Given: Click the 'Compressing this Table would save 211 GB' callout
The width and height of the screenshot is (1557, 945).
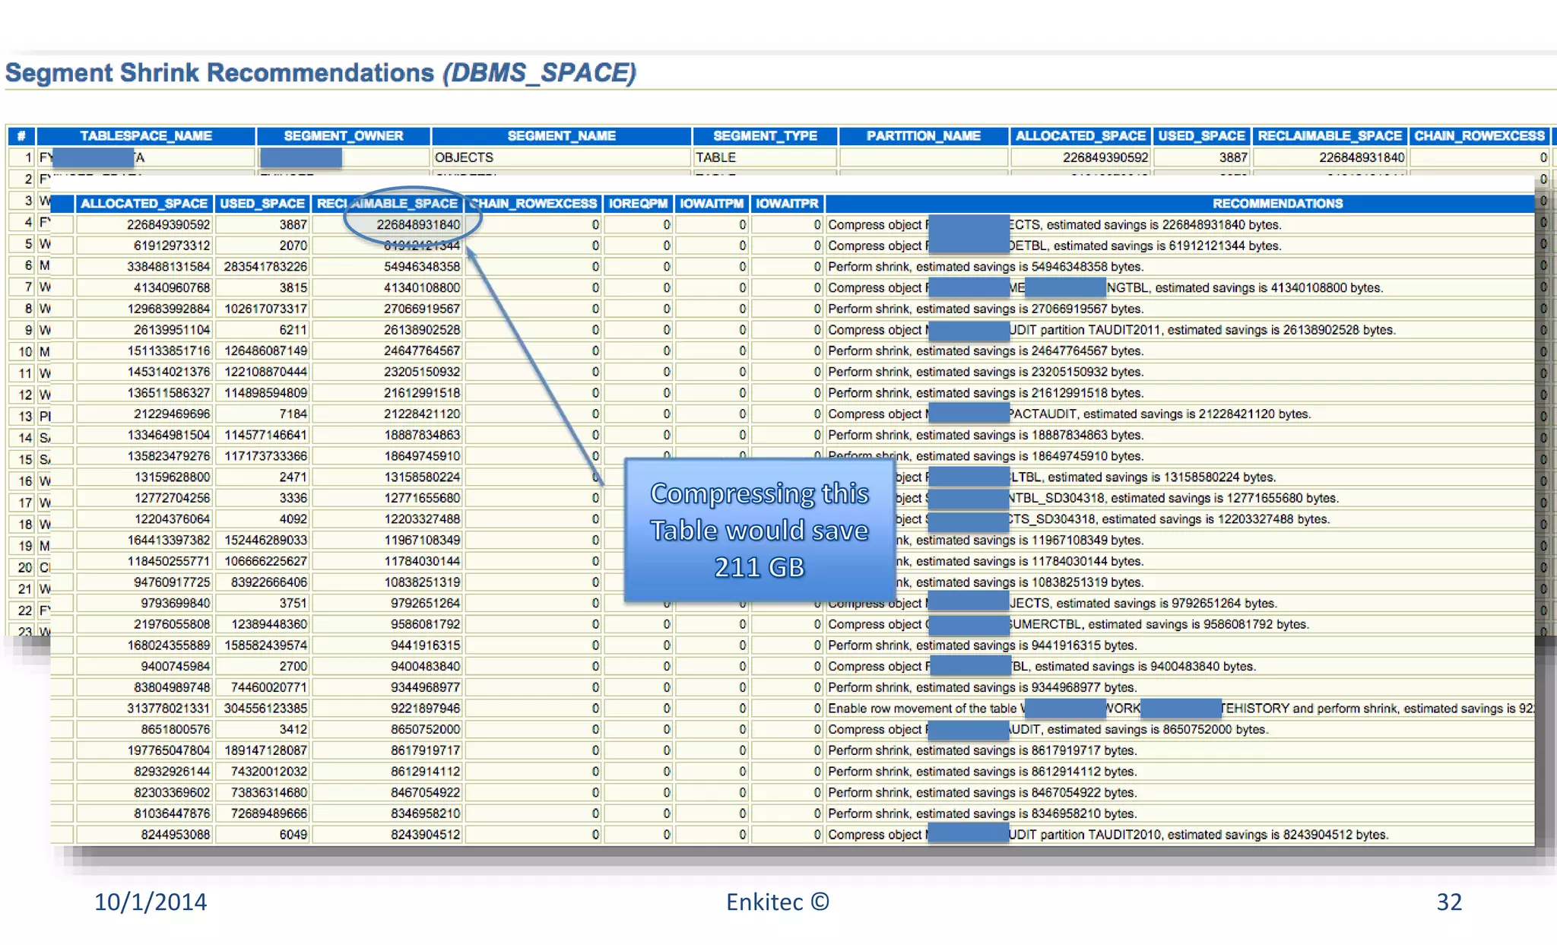Looking at the screenshot, I should pyautogui.click(x=759, y=531).
